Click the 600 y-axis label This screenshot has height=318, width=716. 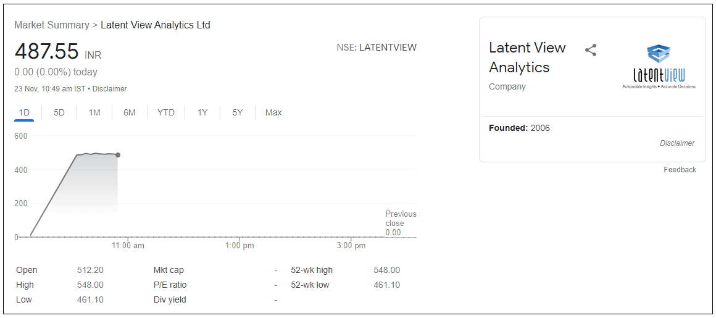[x=21, y=136]
